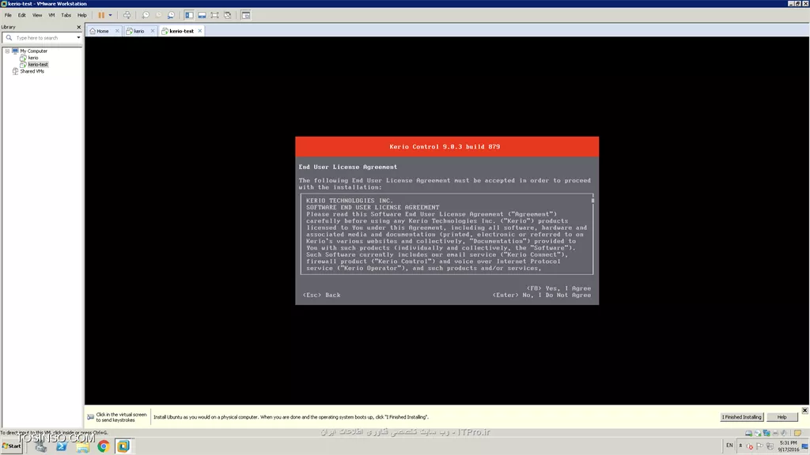The height and width of the screenshot is (455, 810).
Task: Select the kerio-test VM in library
Action: (38, 65)
